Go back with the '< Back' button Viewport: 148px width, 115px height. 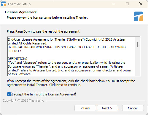click(85, 108)
